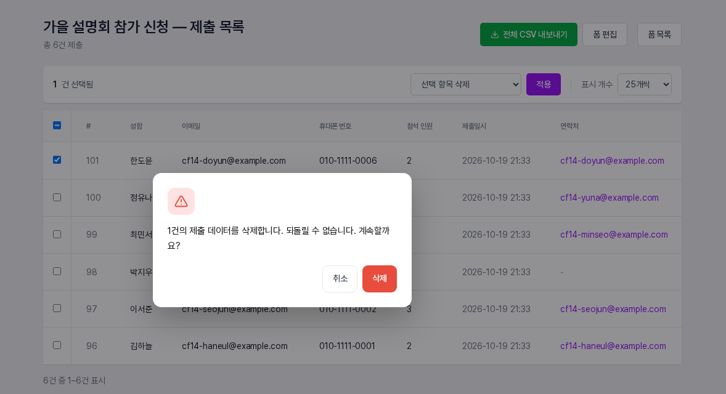Viewport: 726px width, 394px height.
Task: Open contact link cf14-haneul@example.com
Action: coord(613,346)
